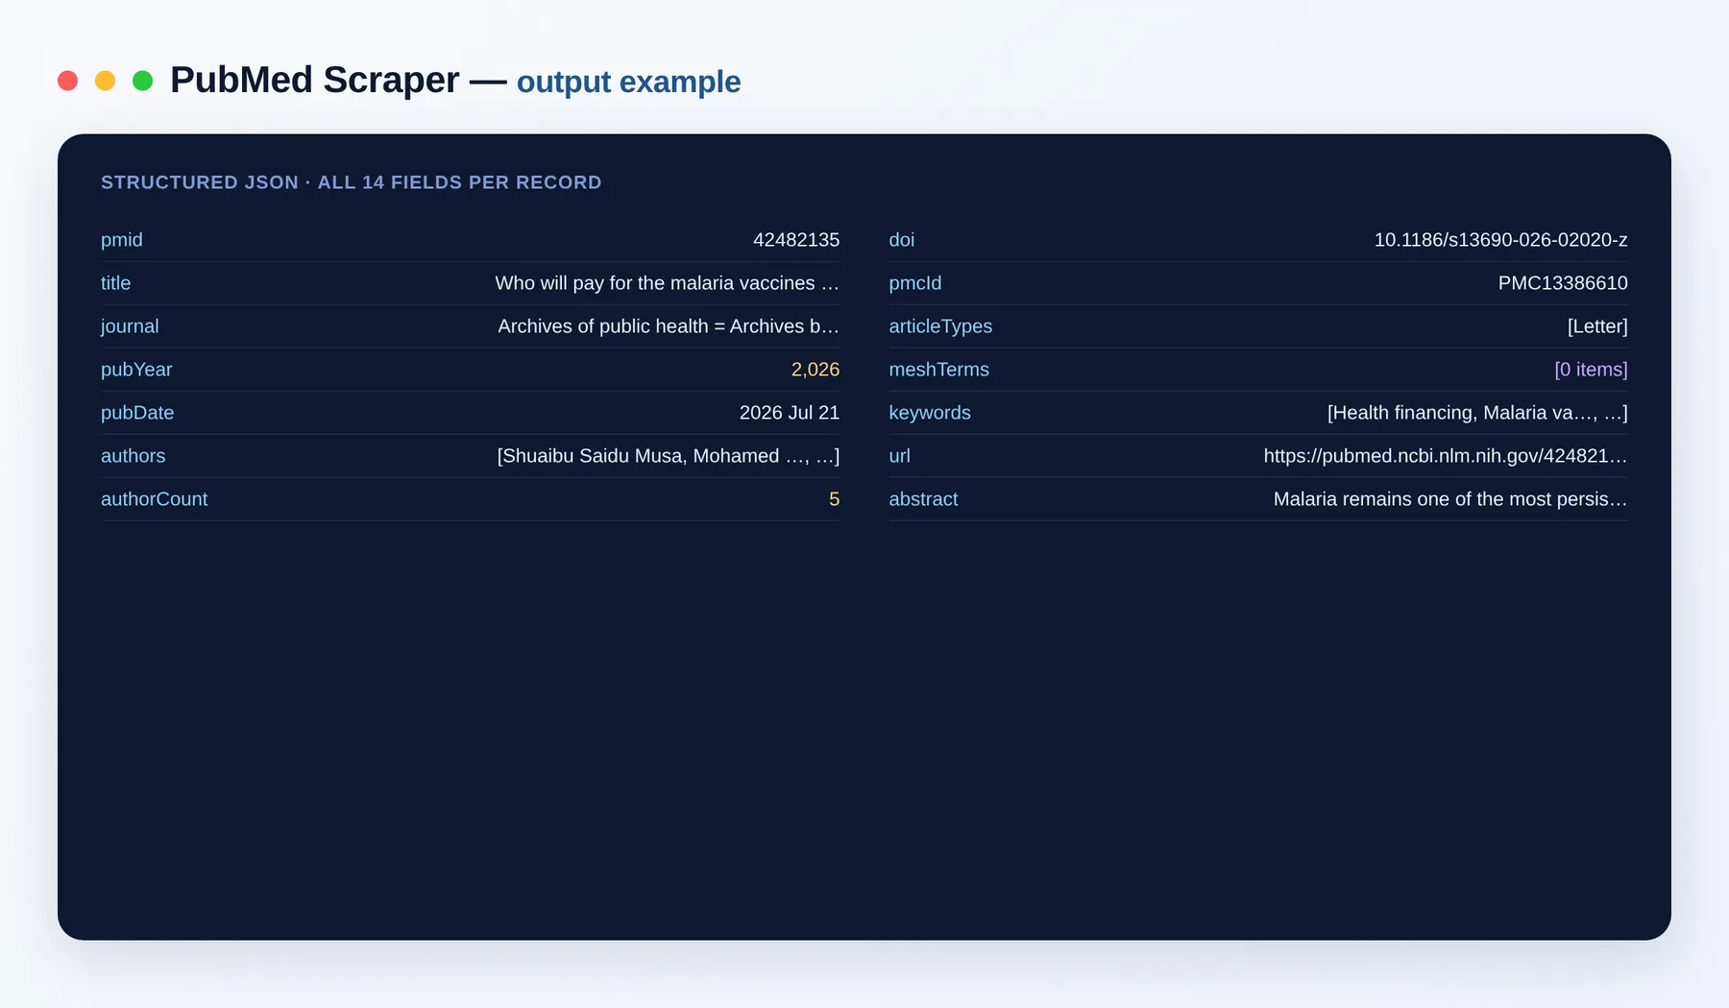Image resolution: width=1729 pixels, height=1008 pixels.
Task: Click pmcId value PMC13386610
Action: coord(1563,283)
